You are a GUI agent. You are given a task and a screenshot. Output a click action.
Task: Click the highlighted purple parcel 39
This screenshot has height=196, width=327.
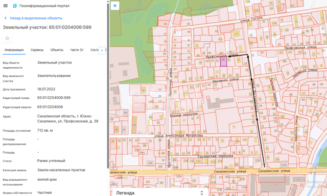pyautogui.click(x=224, y=61)
